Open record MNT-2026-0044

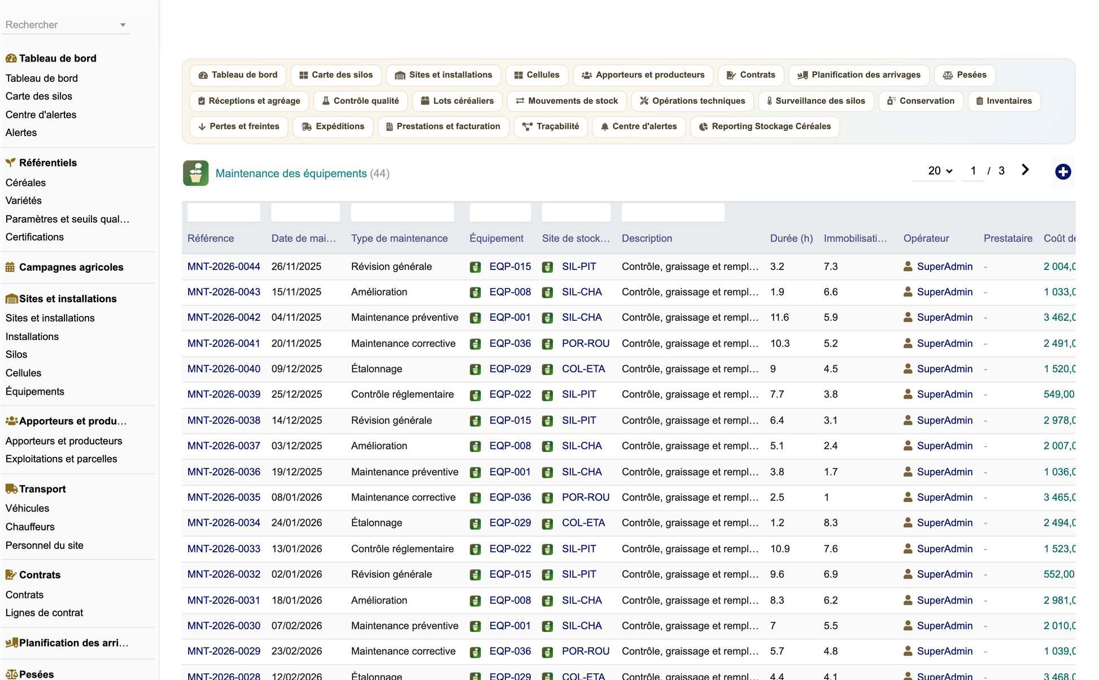pos(224,267)
